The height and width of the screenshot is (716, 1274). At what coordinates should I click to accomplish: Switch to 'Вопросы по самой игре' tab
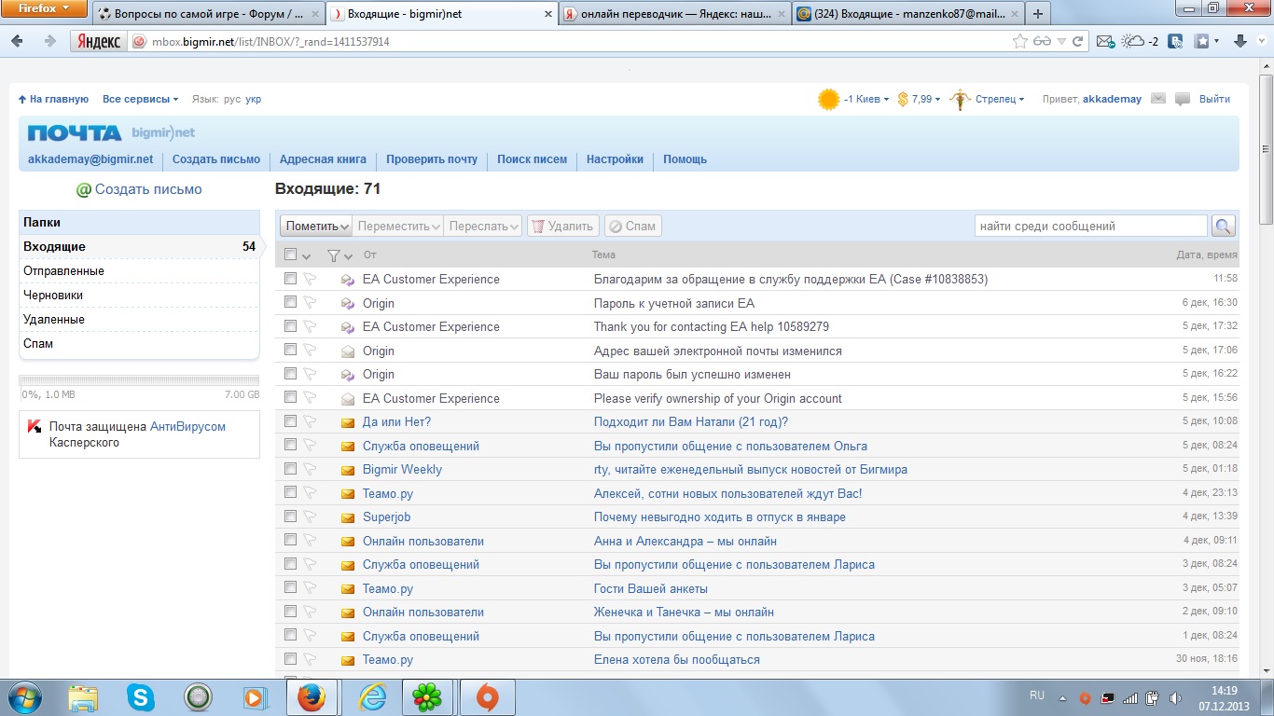pos(209,14)
